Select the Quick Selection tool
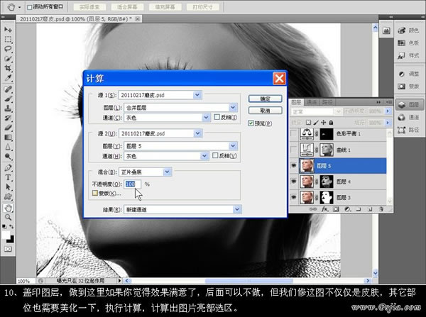This screenshot has height=317, width=426. 8,59
